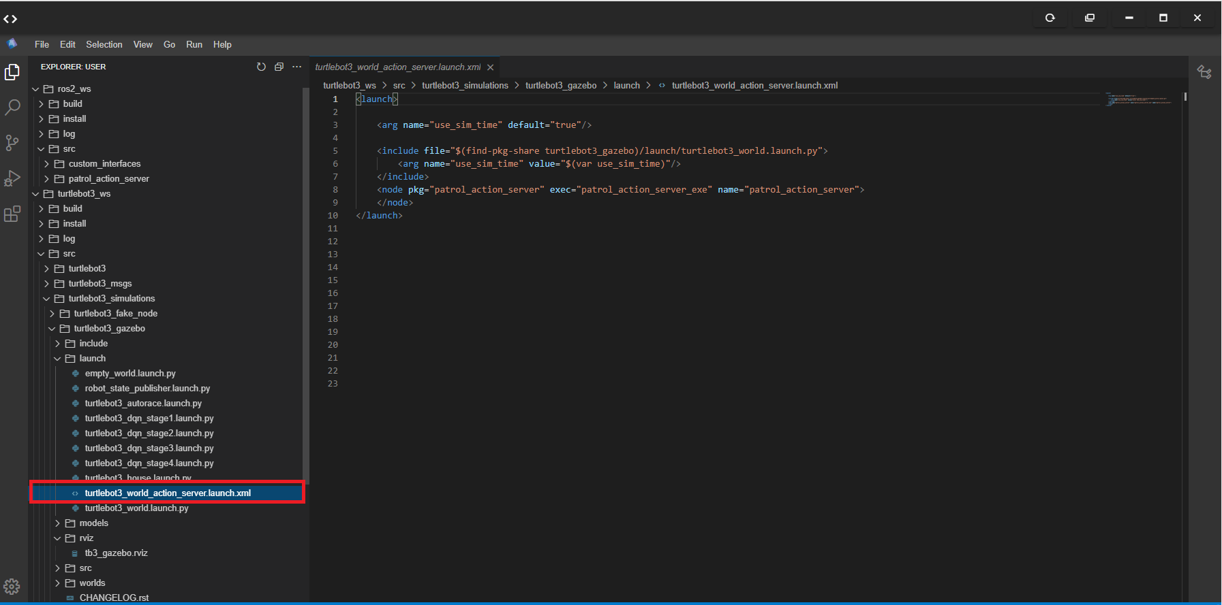Expand the custom_interfaces folder

[x=46, y=164]
